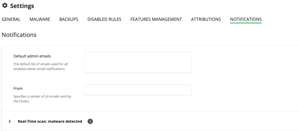This screenshot has width=299, height=131.
Task: Click the Real-Time scan: malware detected label
Action: [x=50, y=121]
